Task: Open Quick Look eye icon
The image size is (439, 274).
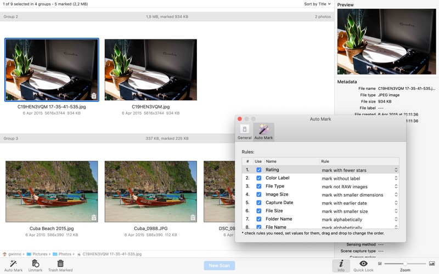Action: pyautogui.click(x=363, y=264)
